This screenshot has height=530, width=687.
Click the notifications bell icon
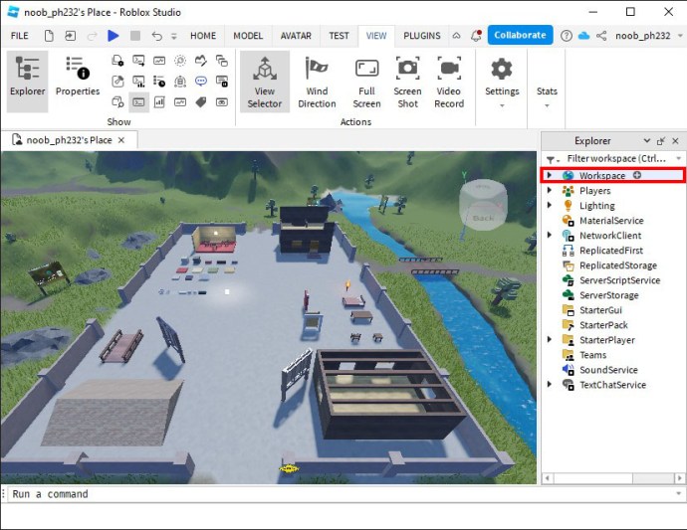[477, 36]
